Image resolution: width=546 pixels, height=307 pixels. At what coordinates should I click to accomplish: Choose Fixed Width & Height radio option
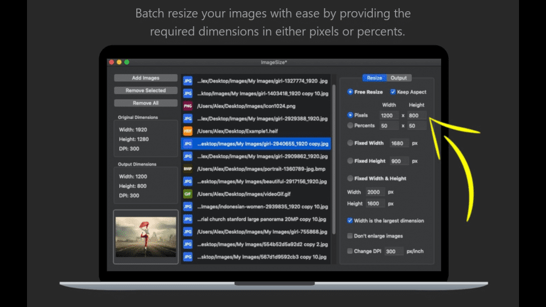coord(350,179)
